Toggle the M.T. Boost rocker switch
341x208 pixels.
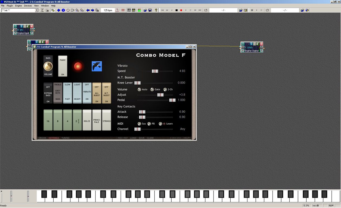tap(106, 93)
